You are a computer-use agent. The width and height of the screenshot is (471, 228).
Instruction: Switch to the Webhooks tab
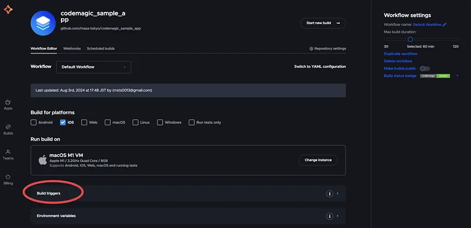click(x=72, y=49)
